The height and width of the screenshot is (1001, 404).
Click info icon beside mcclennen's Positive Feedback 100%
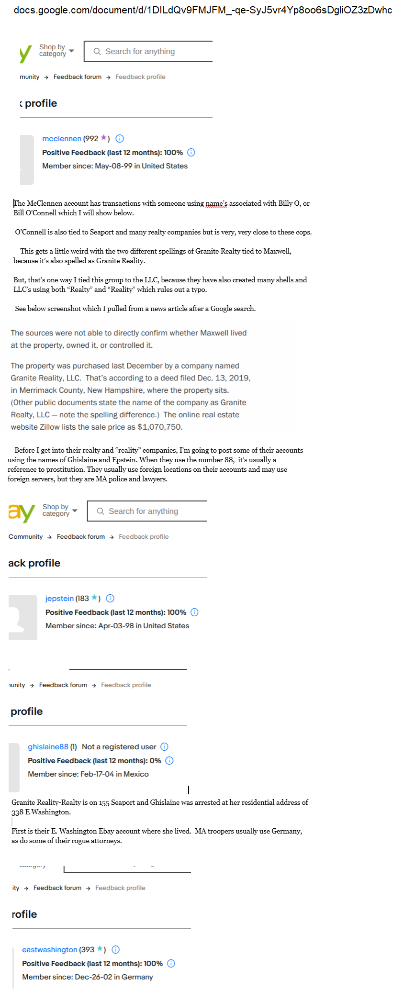(x=191, y=153)
